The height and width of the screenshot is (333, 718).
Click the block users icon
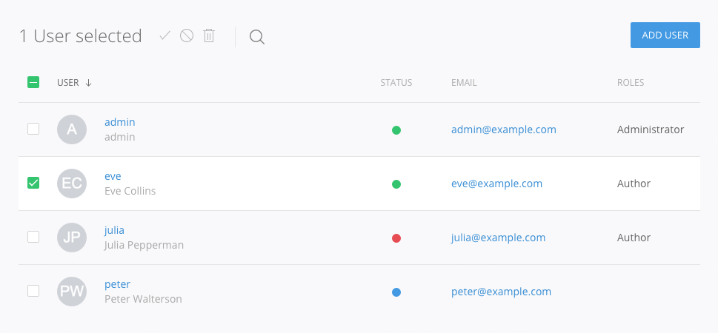coord(187,36)
